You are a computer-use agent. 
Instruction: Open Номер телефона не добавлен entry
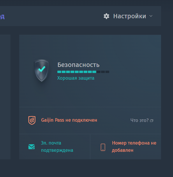coord(134,147)
